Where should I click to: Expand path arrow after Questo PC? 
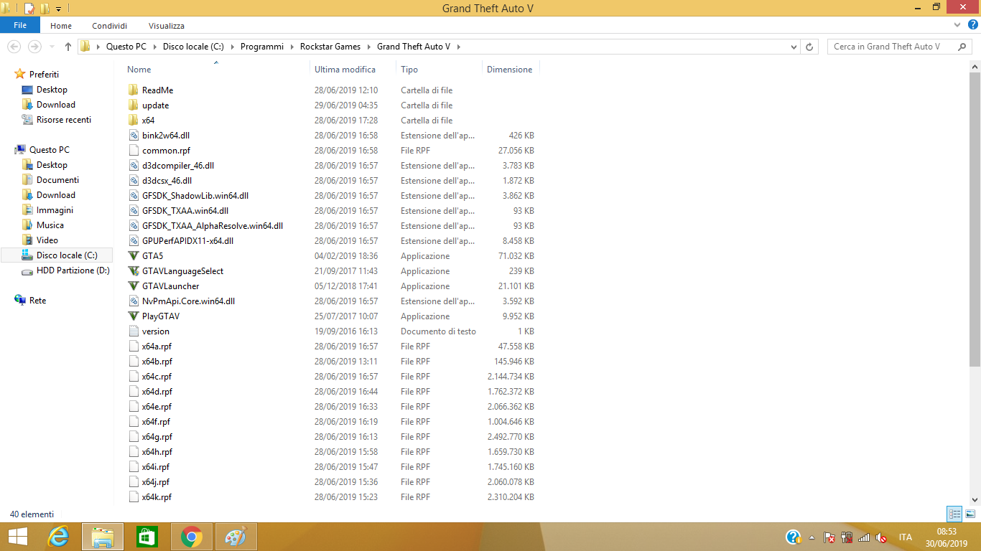coord(154,47)
